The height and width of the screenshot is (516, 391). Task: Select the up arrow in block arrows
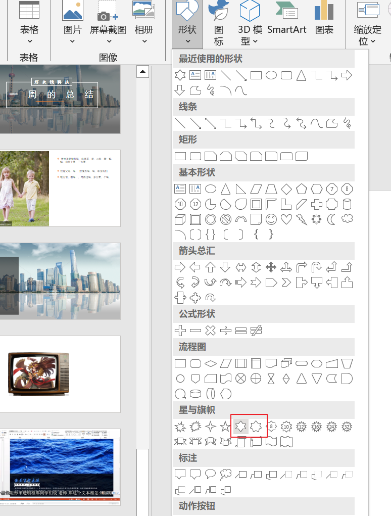[211, 267]
